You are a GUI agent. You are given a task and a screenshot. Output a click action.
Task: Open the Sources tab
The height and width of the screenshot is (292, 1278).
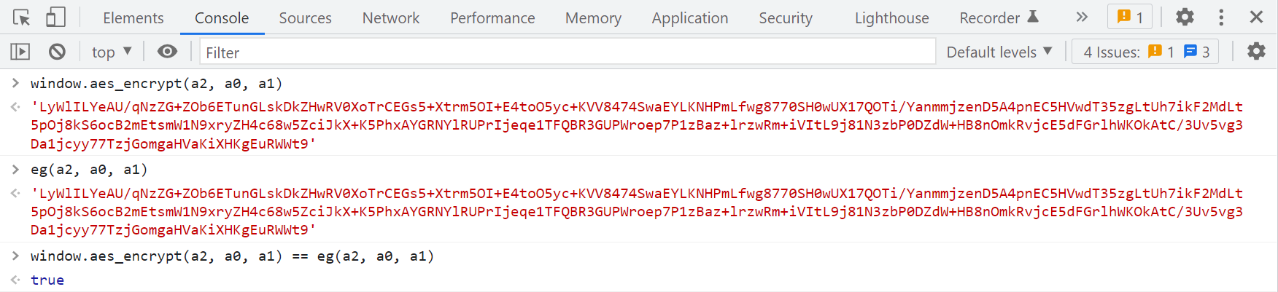(x=305, y=18)
